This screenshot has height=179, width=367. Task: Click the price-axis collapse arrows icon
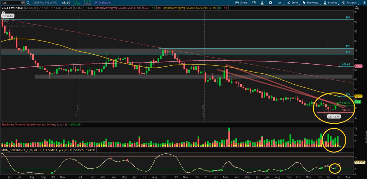tap(357, 8)
